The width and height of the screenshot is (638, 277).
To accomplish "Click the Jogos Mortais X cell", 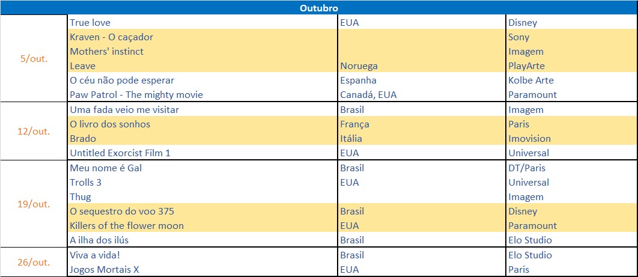I will pyautogui.click(x=202, y=269).
